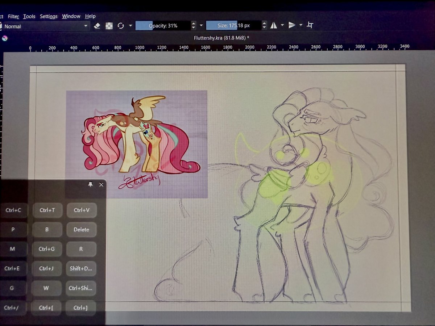The image size is (435, 326).
Task: Click the W shortcut button
Action: click(46, 288)
